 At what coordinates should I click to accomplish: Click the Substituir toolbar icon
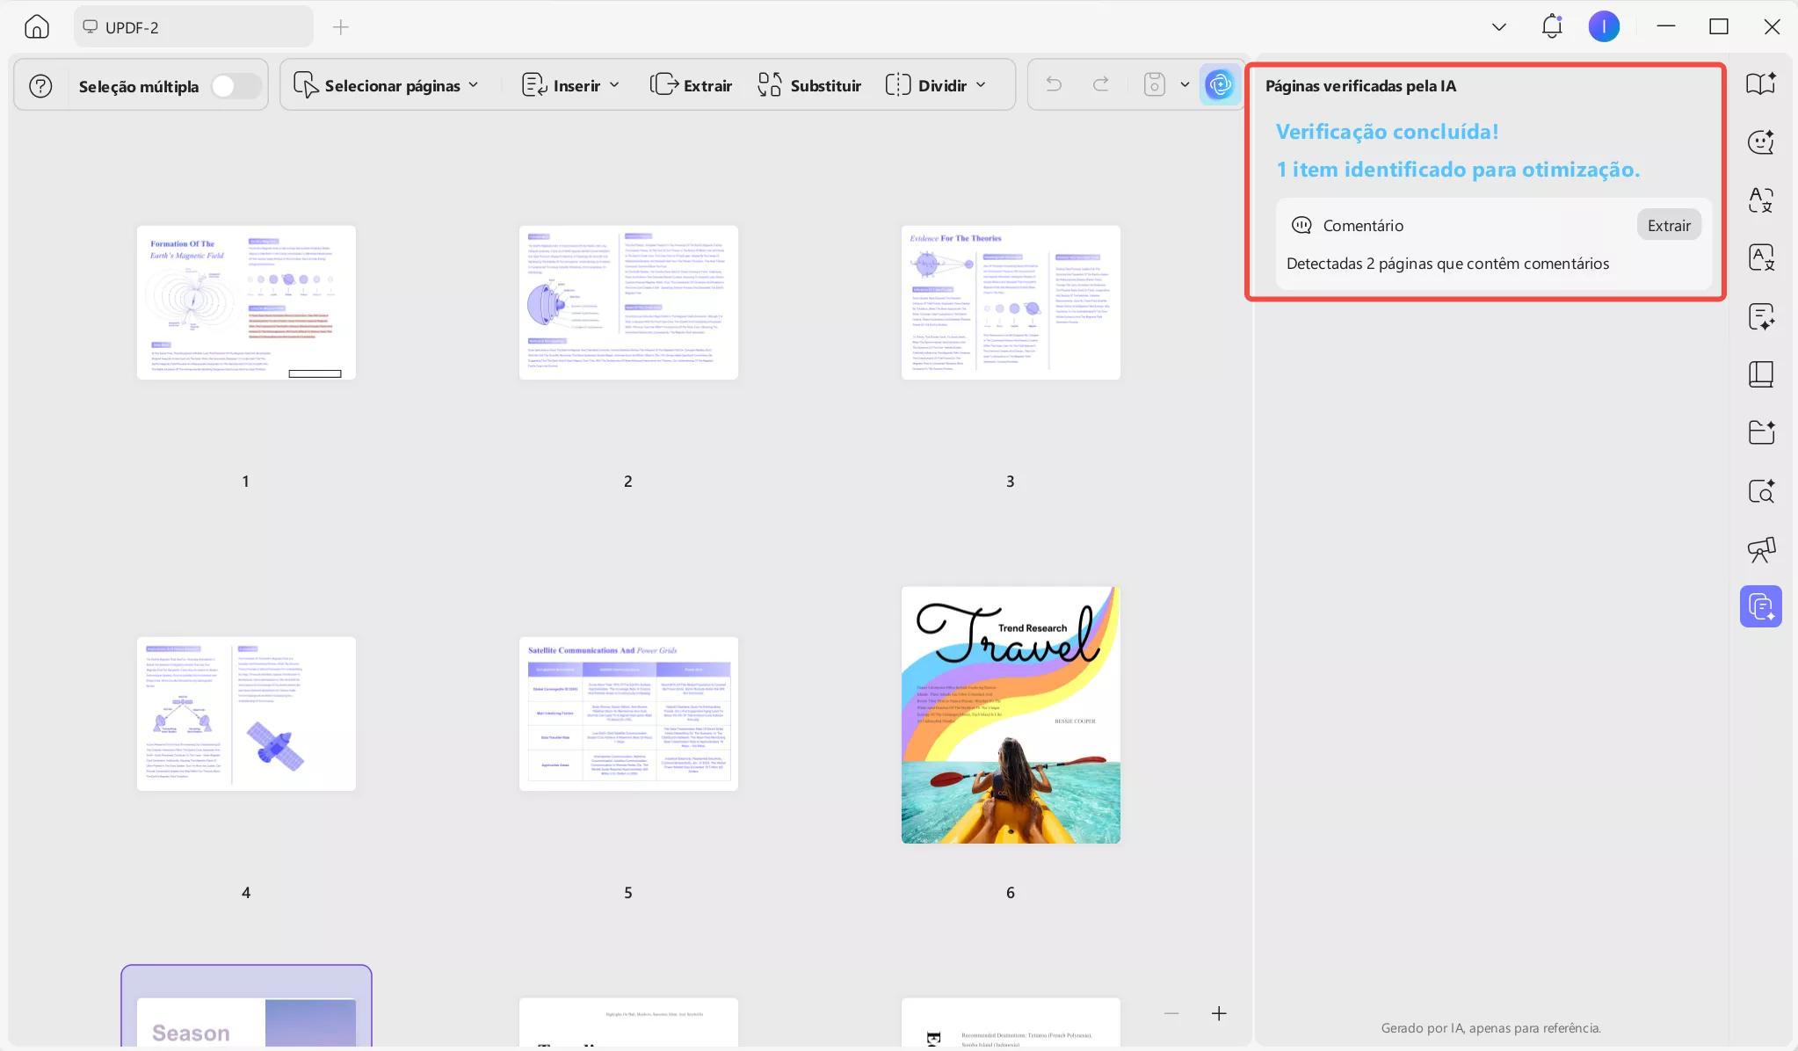tap(808, 84)
